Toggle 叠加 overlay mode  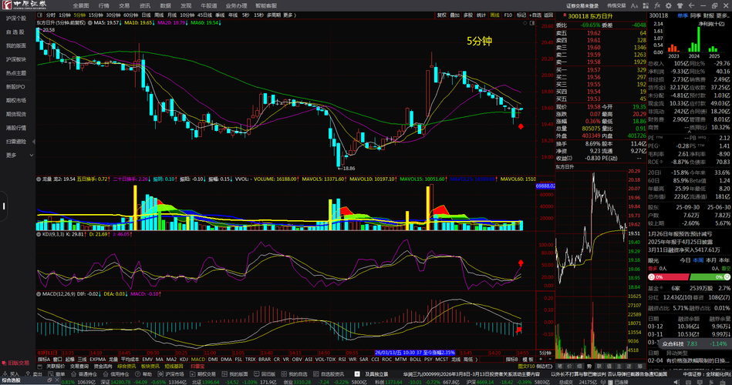coord(454,15)
